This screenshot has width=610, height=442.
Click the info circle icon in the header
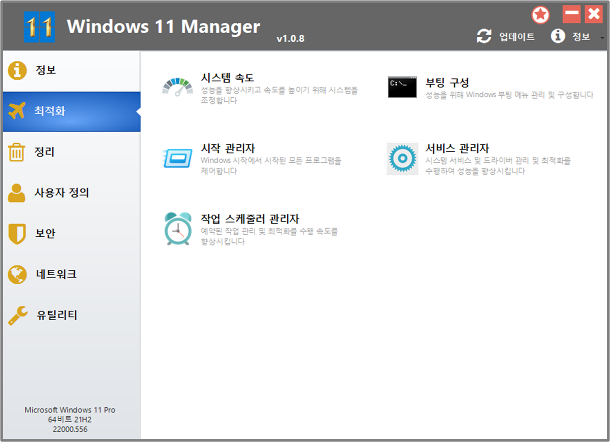(558, 36)
